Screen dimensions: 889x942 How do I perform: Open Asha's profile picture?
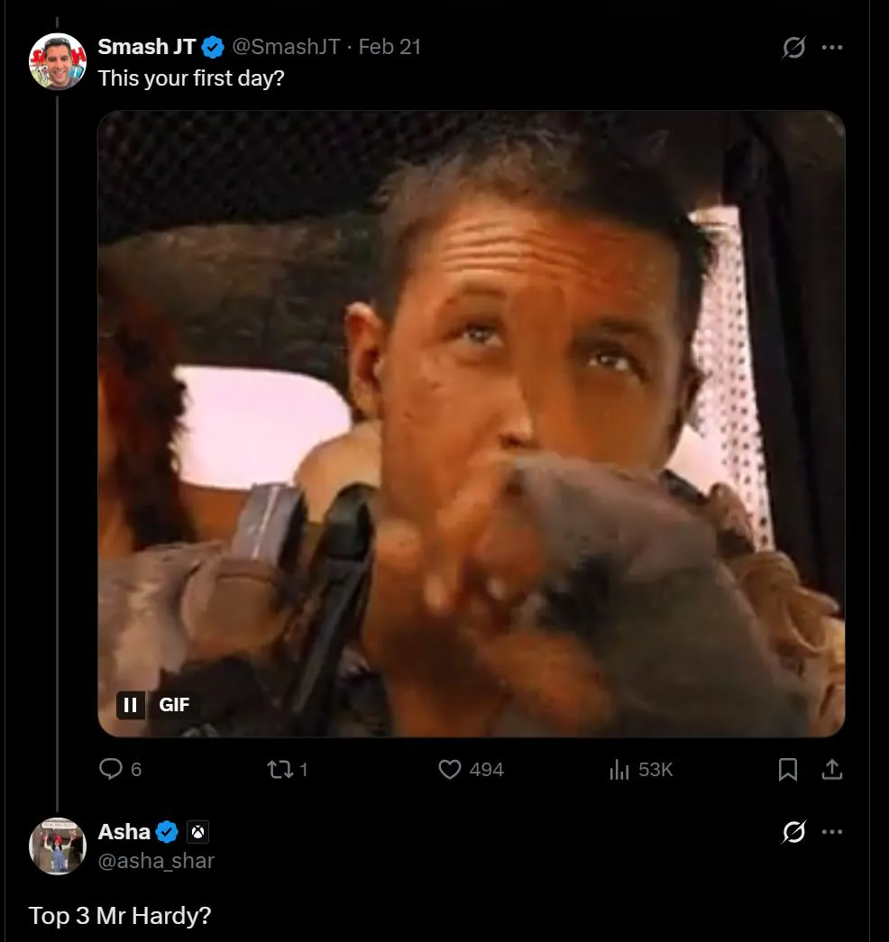pyautogui.click(x=57, y=846)
